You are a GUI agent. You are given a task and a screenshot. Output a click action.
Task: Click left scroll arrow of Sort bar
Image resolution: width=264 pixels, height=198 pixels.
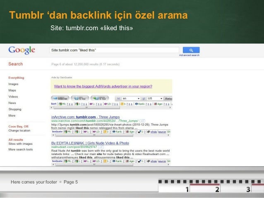(52, 107)
